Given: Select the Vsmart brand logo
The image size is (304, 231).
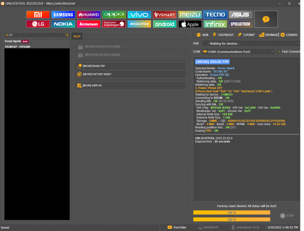Looking at the screenshot, I should tap(165, 15).
